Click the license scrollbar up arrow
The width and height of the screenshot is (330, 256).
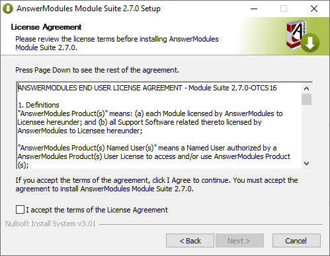(306, 88)
